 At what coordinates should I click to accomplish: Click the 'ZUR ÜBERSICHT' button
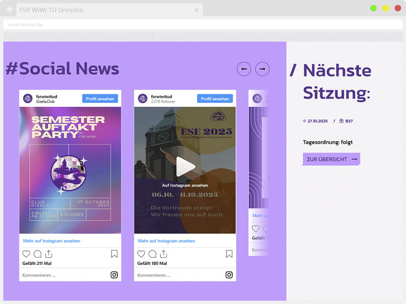331,159
